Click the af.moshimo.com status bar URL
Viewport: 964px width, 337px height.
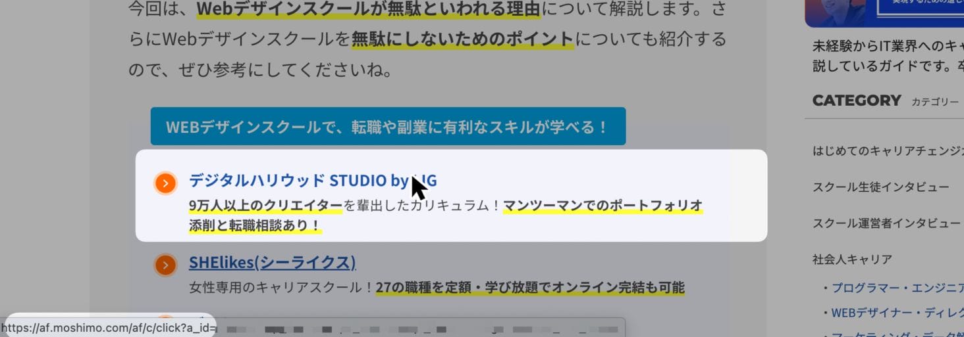[x=109, y=326]
